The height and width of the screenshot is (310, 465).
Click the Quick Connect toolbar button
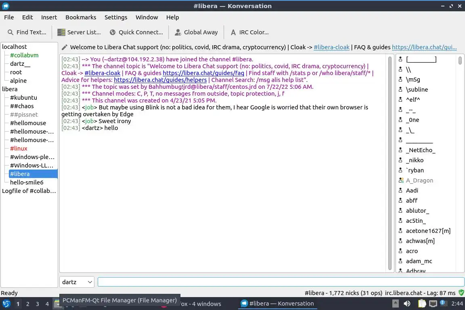pyautogui.click(x=136, y=32)
